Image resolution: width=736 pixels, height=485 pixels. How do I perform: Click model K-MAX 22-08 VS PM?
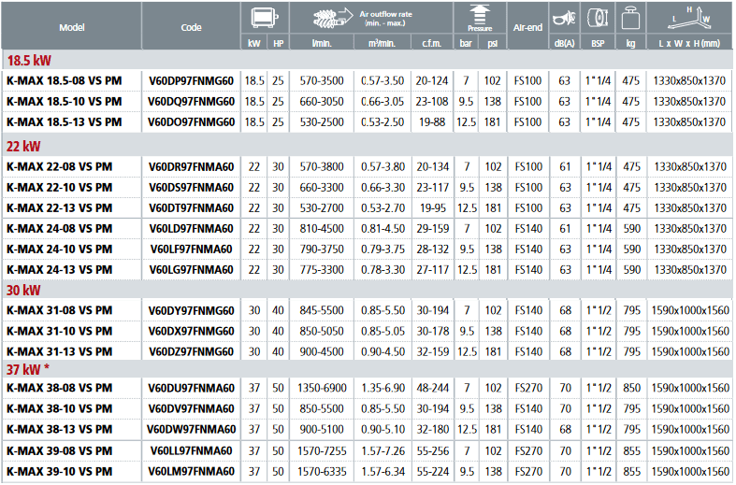[x=60, y=166]
